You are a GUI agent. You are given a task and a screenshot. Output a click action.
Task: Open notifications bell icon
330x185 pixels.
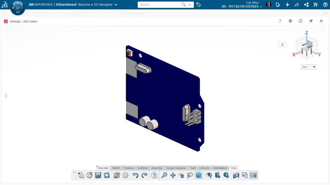point(278,4)
